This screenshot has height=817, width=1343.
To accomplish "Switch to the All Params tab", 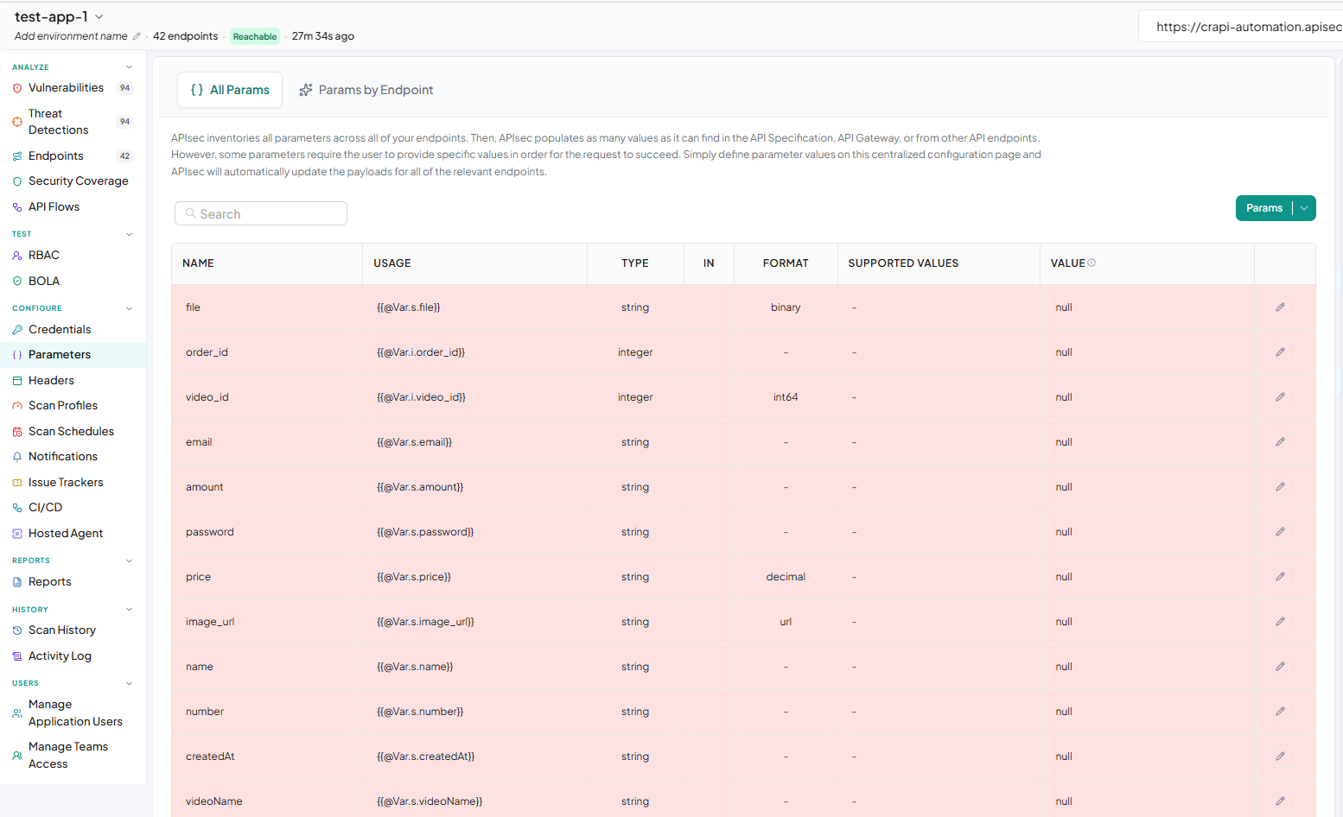I will tap(230, 90).
